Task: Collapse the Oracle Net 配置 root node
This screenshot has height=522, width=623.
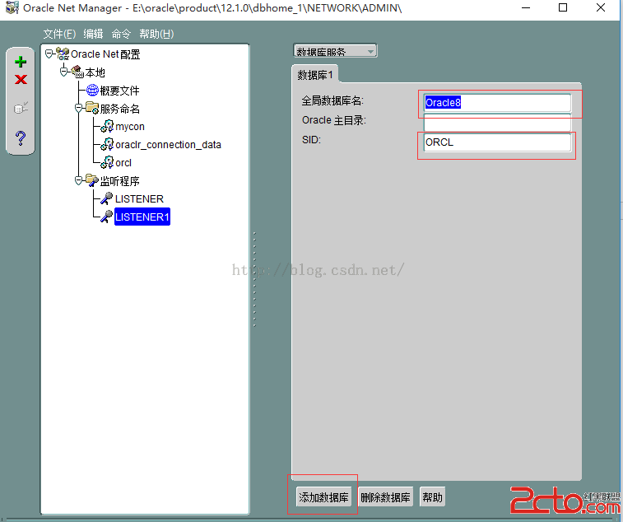Action: [x=49, y=54]
